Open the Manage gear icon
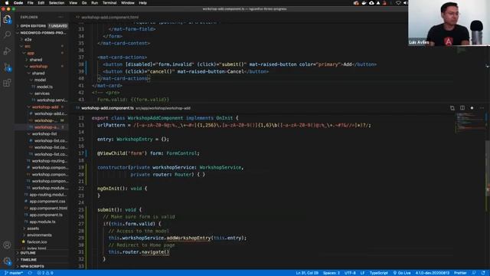This screenshot has height=276, width=490. point(7,261)
